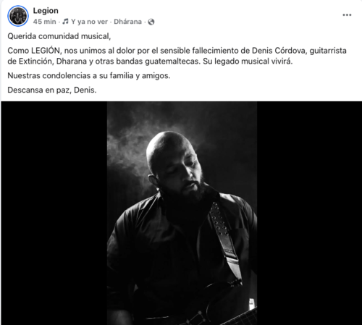Open the song "Y ya no ver"
The image size is (362, 325).
(89, 22)
